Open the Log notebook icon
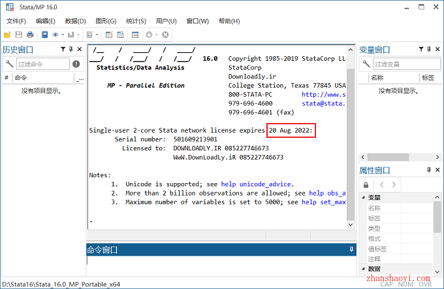 (x=44, y=35)
